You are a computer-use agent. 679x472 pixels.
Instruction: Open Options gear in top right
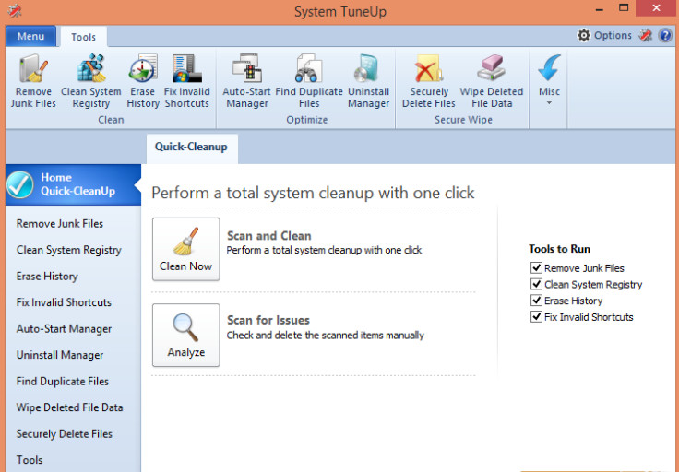pos(604,35)
